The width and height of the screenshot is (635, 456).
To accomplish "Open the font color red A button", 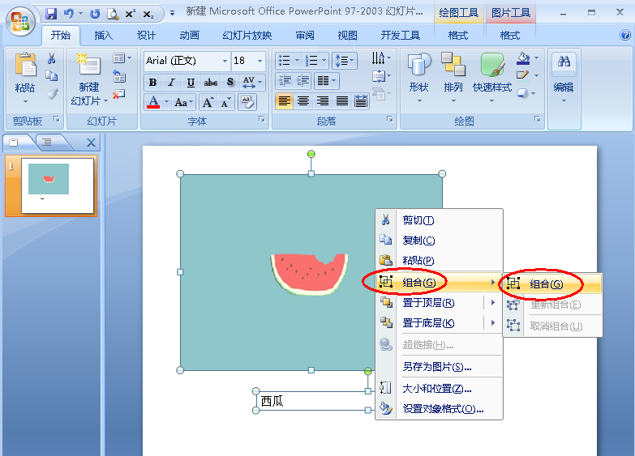I will (x=153, y=102).
